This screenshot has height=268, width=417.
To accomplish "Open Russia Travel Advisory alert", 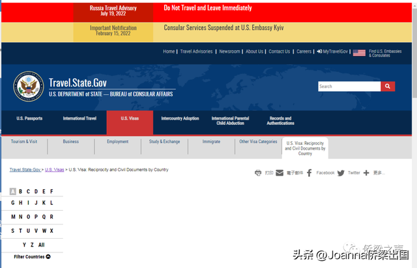I will click(x=113, y=11).
